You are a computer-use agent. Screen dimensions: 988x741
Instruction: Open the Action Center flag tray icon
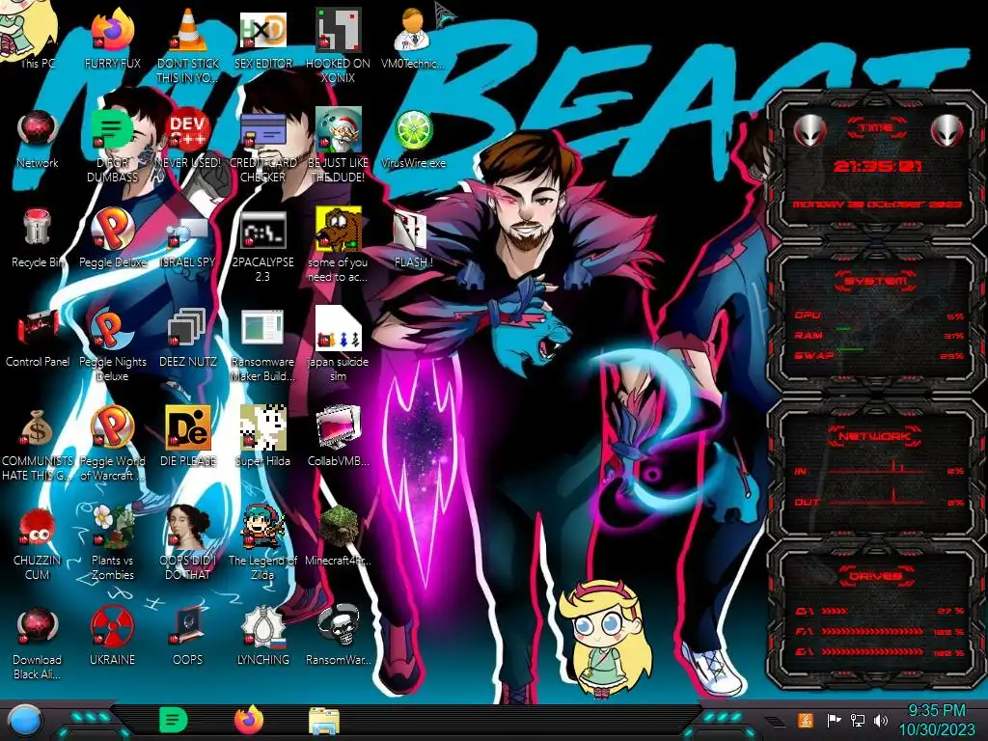[834, 720]
